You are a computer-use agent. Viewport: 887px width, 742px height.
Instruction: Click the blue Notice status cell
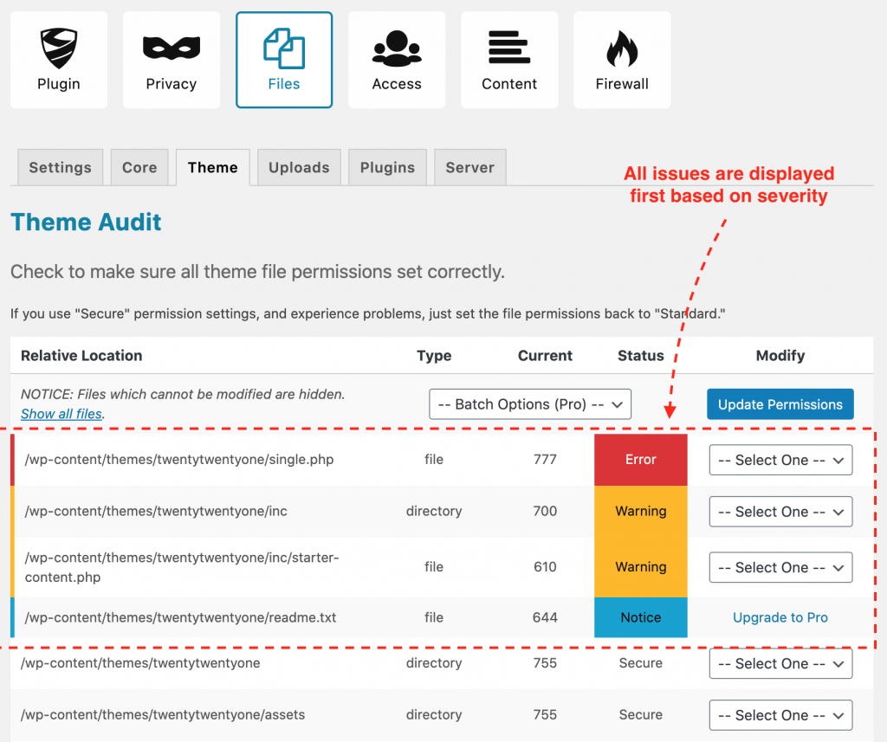(x=641, y=617)
